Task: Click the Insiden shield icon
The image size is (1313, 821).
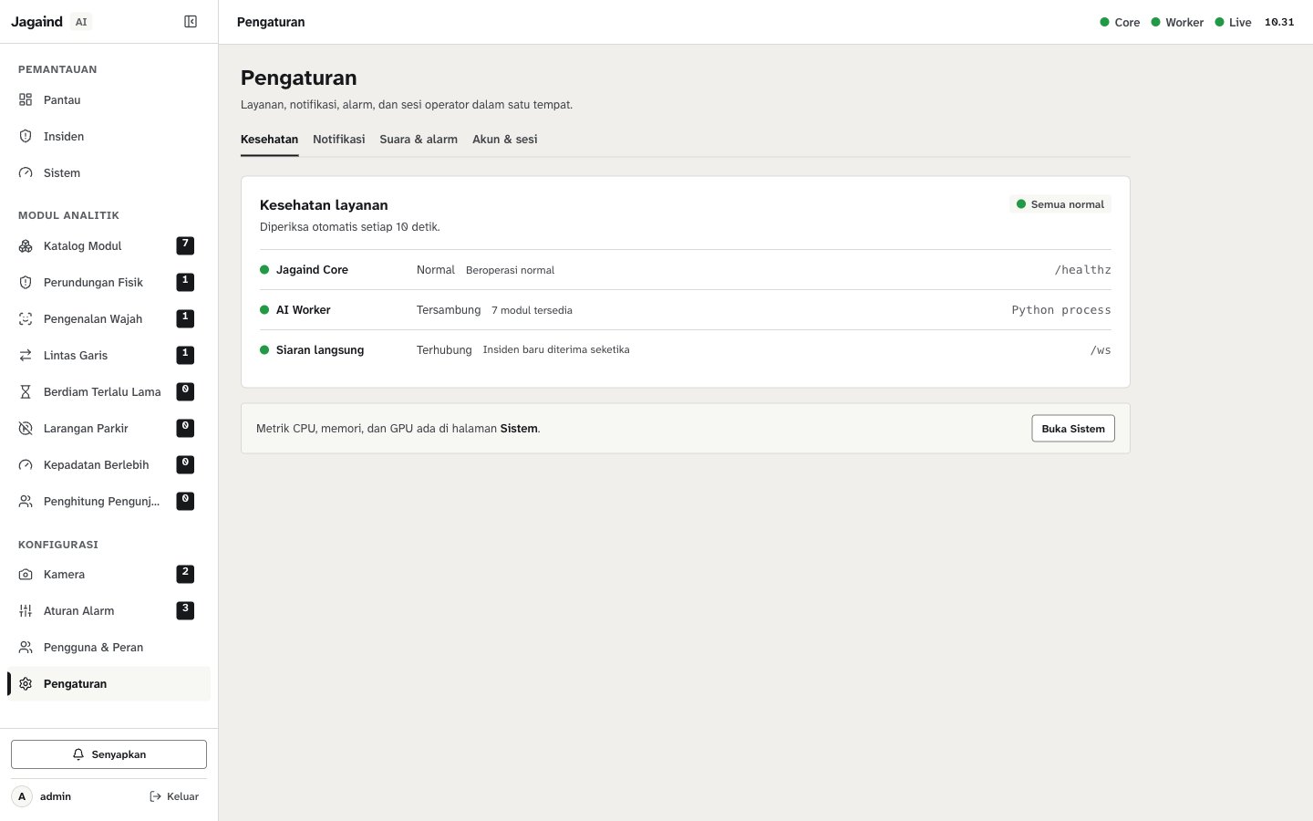Action: [x=26, y=137]
